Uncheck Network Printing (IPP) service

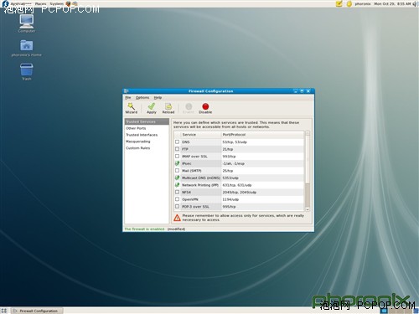(177, 185)
